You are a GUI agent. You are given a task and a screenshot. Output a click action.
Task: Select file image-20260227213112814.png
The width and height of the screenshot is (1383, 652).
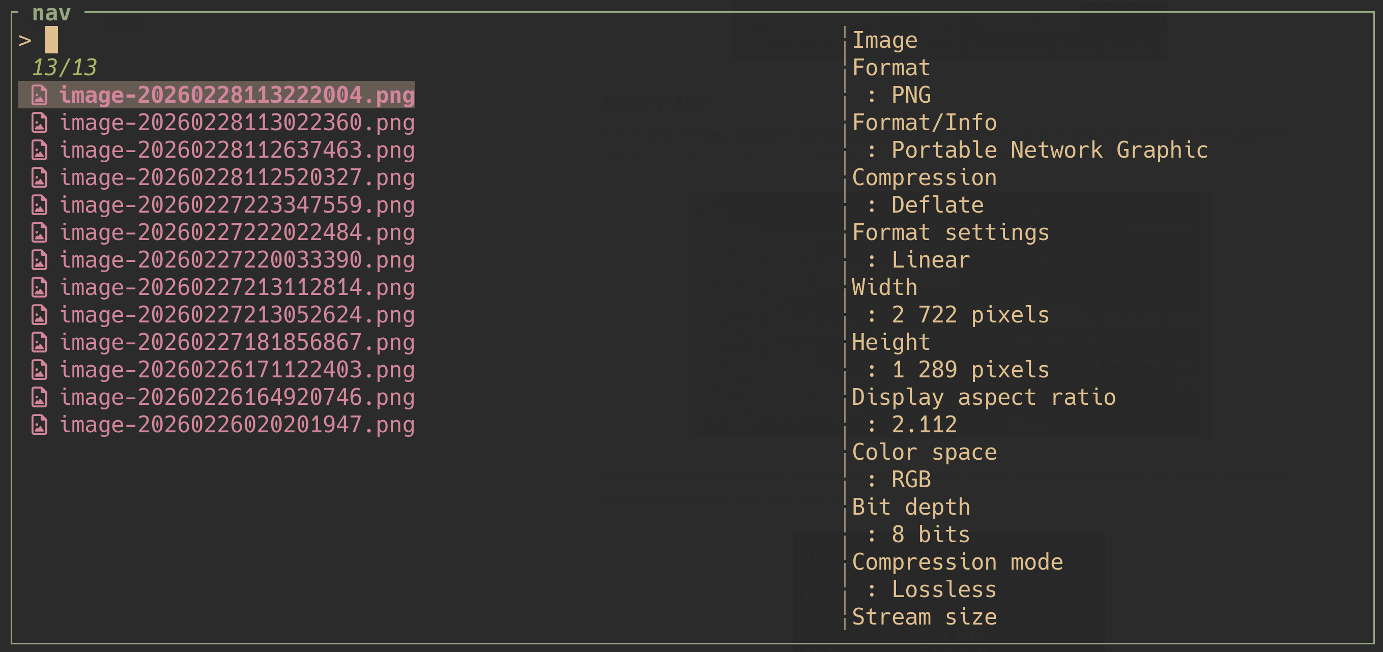[237, 287]
